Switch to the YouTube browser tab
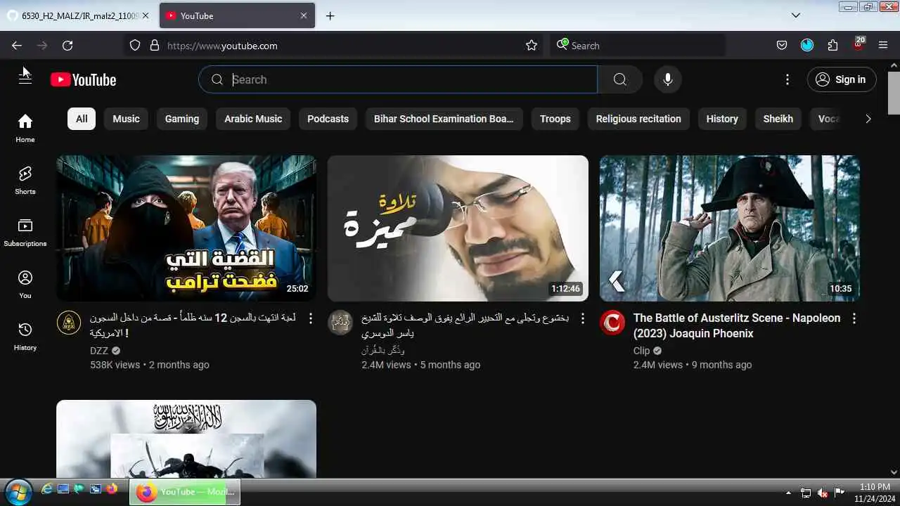The image size is (900, 506). point(238,15)
